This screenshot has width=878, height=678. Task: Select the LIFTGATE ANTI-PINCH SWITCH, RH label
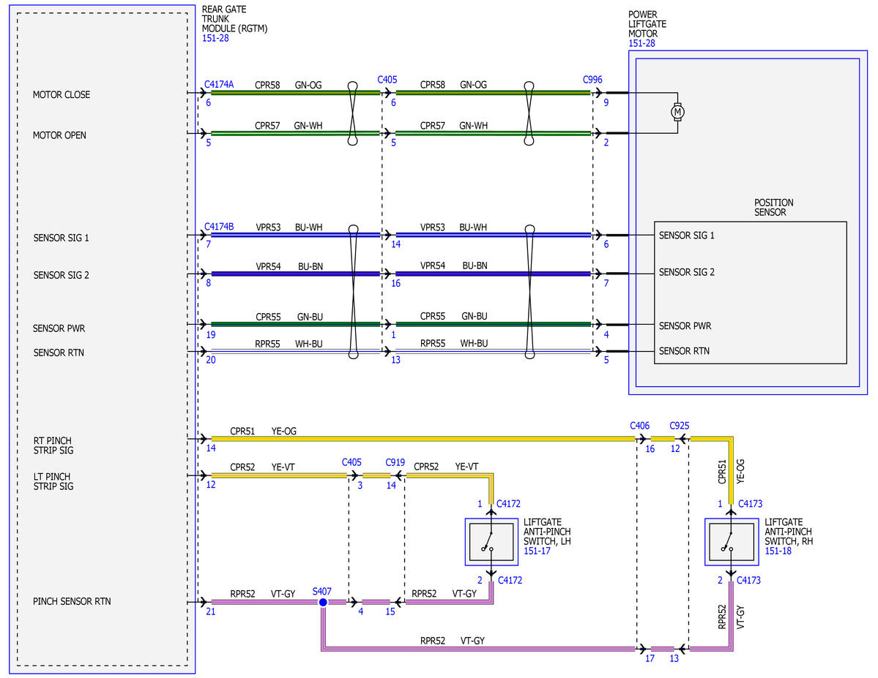tap(789, 532)
